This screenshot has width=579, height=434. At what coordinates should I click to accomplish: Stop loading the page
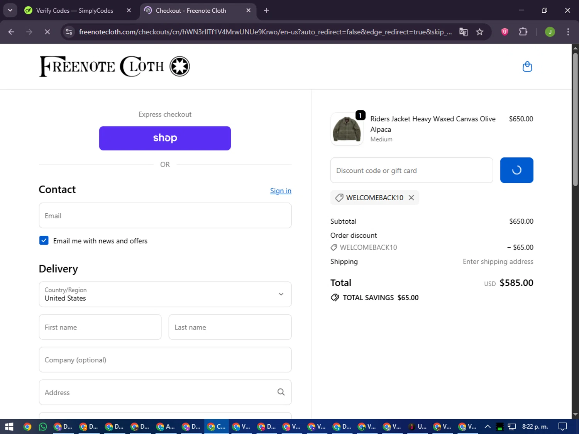[47, 32]
